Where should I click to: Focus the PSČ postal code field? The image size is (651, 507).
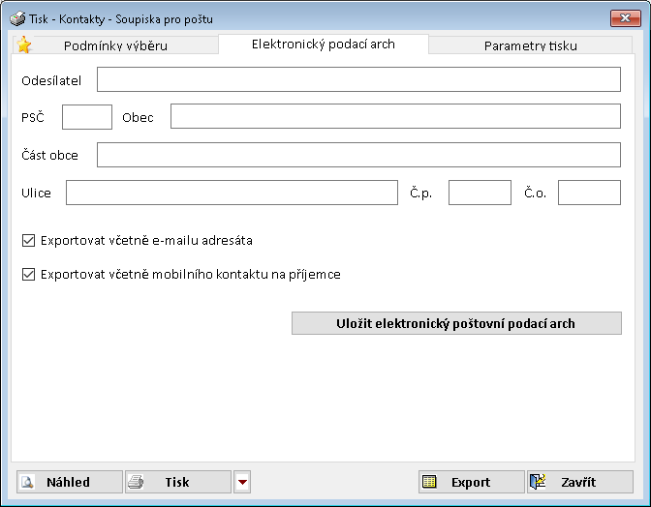(x=87, y=117)
